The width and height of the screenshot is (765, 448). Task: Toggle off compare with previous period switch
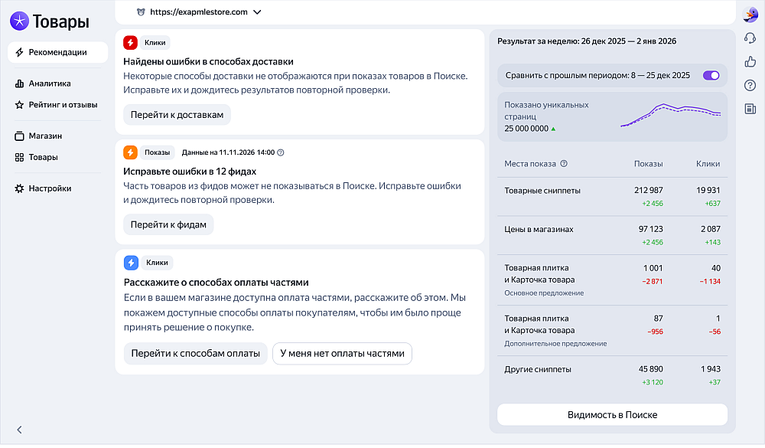click(711, 75)
